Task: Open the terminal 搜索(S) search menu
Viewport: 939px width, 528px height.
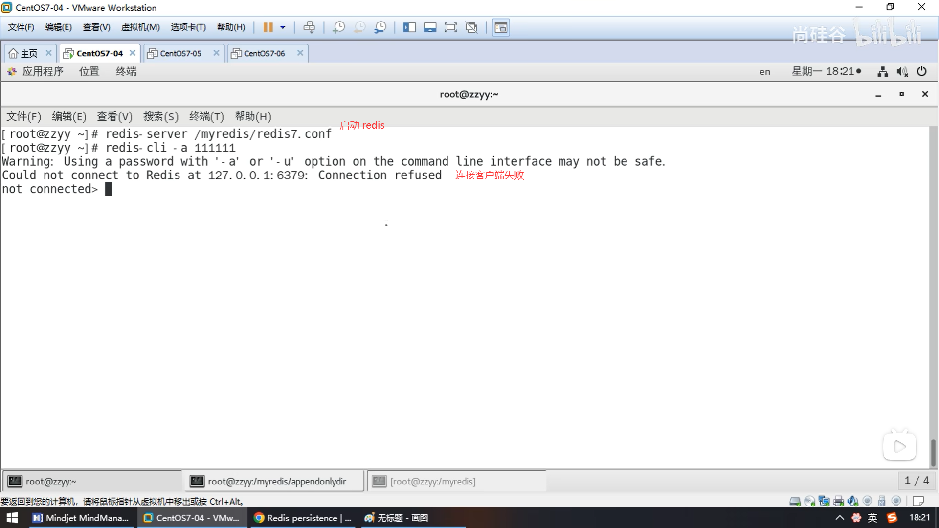Action: pyautogui.click(x=160, y=116)
